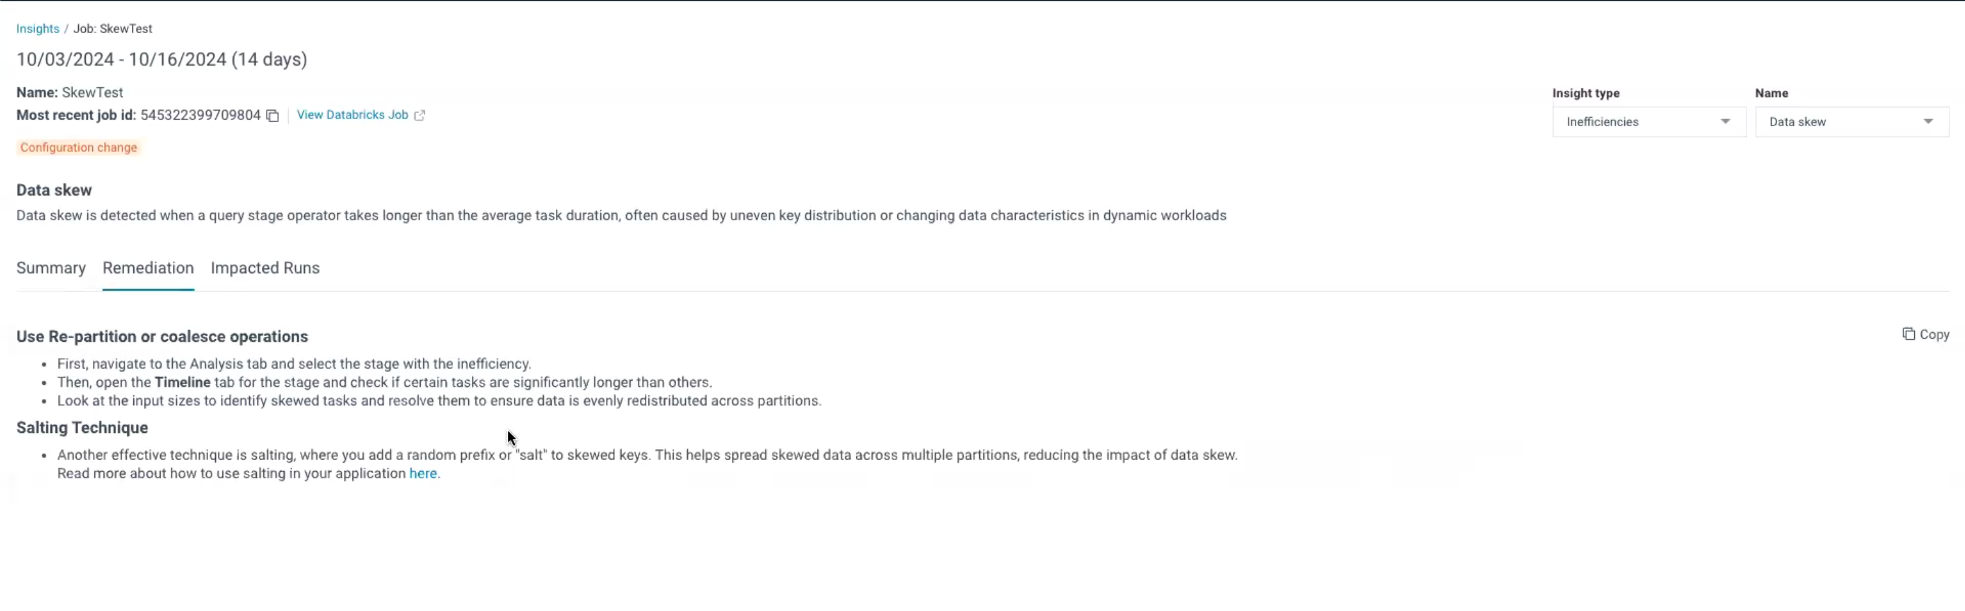Image resolution: width=1965 pixels, height=611 pixels.
Task: Click the Job: SkewTest breadcrumb item
Action: point(112,28)
